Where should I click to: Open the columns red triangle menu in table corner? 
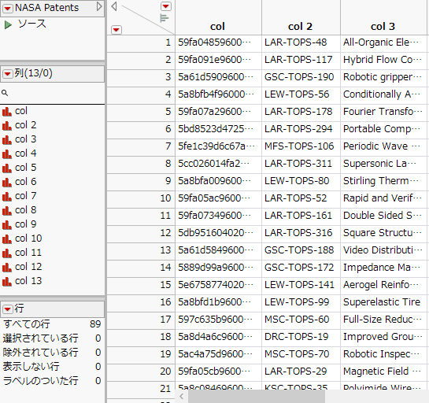tap(166, 6)
